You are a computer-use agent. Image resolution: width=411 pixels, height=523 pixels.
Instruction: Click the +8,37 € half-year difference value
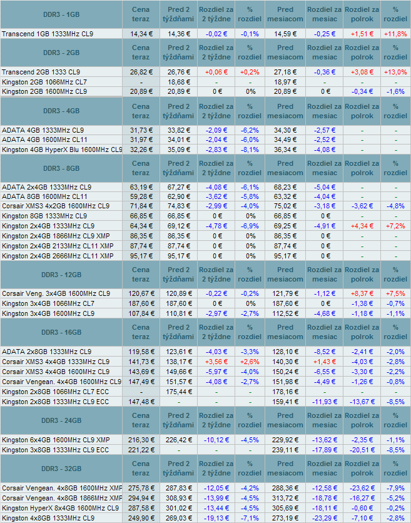point(362,293)
